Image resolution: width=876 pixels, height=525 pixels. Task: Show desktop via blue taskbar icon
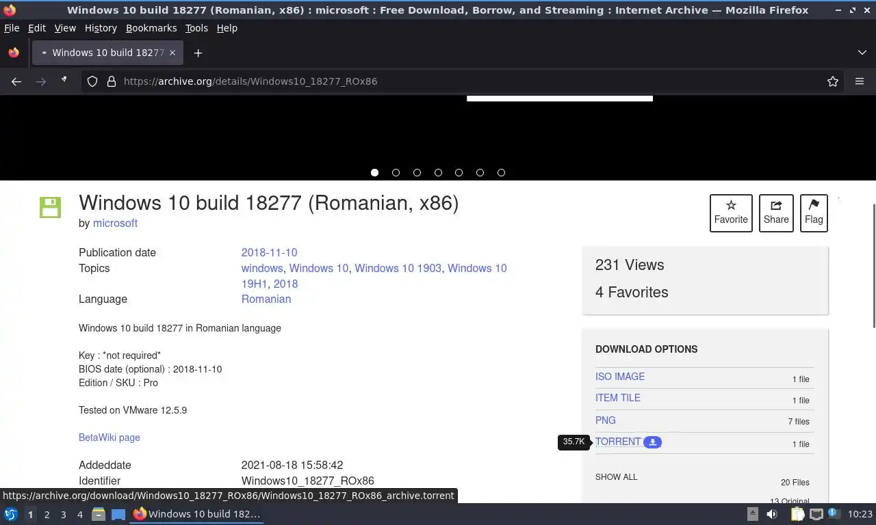tap(118, 514)
